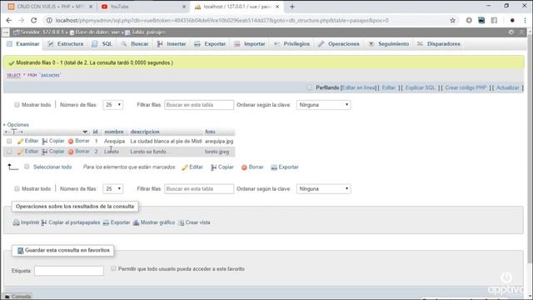Image resolution: width=533 pixels, height=300 pixels.
Task: Open lower Número de filas dropdown
Action: [x=113, y=189]
